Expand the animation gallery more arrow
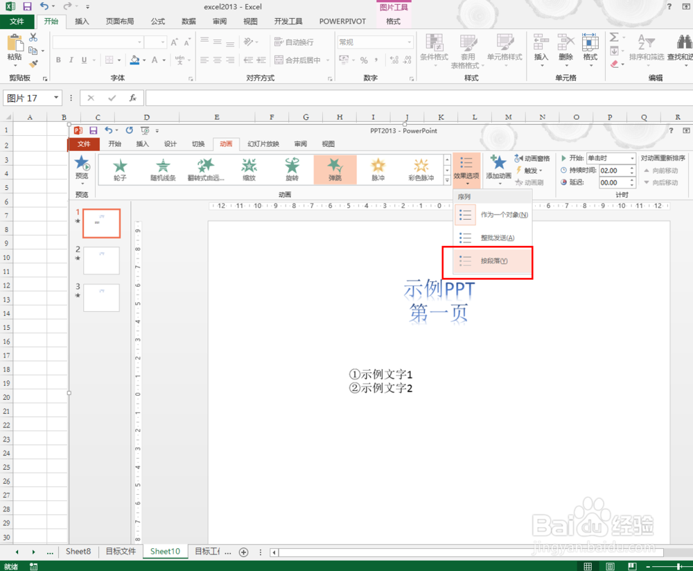 pyautogui.click(x=447, y=180)
